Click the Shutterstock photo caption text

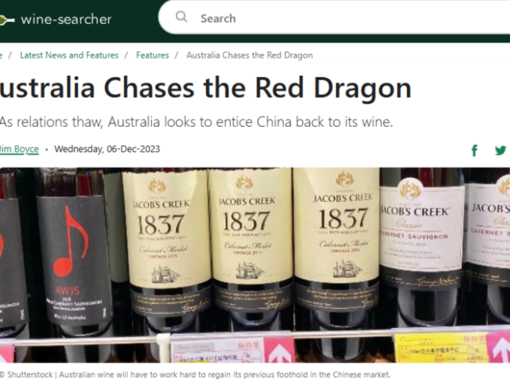click(195, 374)
